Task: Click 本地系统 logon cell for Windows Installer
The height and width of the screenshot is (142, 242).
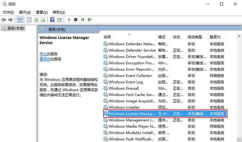Action: click(x=217, y=107)
